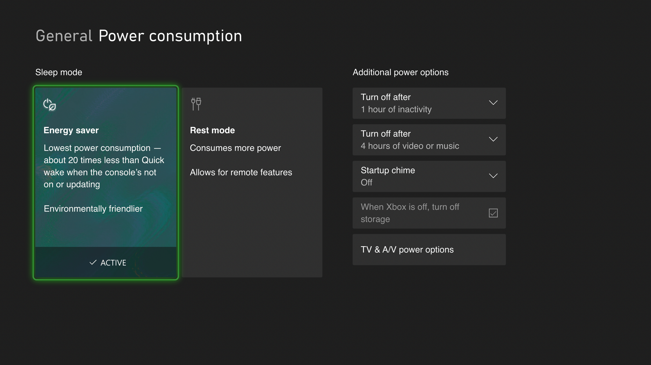Screen dimensions: 651x365
Task: Go back to the General settings menu
Action: click(63, 35)
